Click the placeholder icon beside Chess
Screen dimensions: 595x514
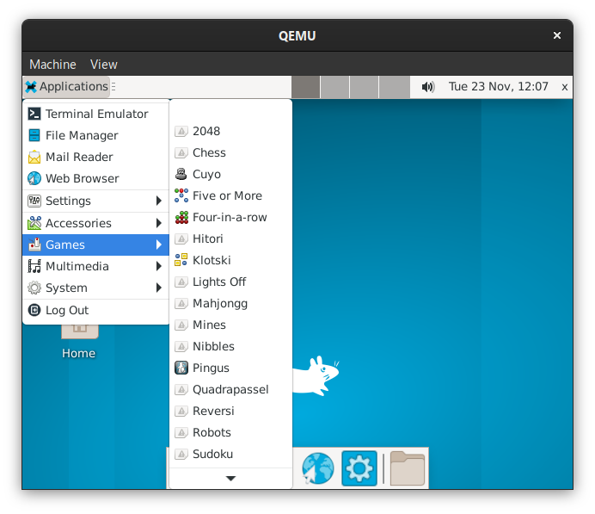pos(181,152)
